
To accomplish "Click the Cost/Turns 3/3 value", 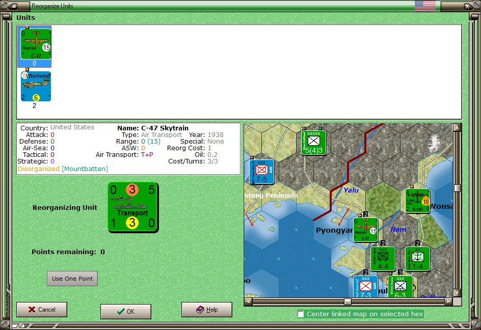I will [x=212, y=161].
